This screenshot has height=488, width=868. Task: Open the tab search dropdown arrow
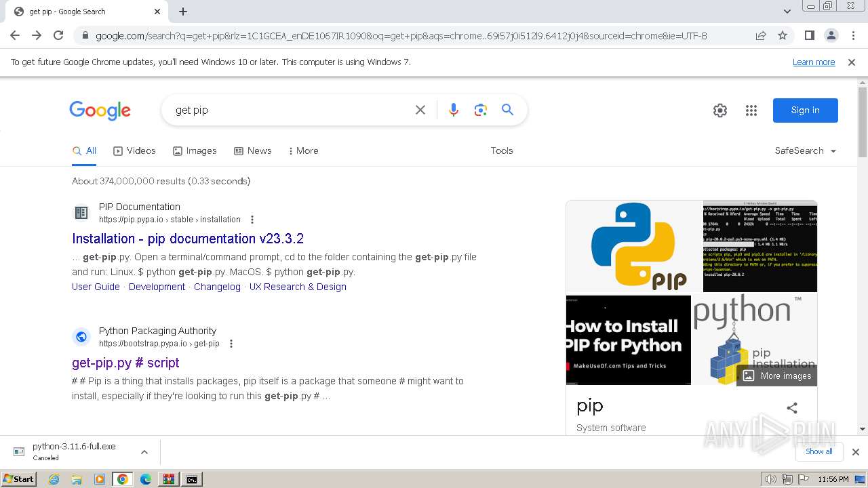pos(787,12)
